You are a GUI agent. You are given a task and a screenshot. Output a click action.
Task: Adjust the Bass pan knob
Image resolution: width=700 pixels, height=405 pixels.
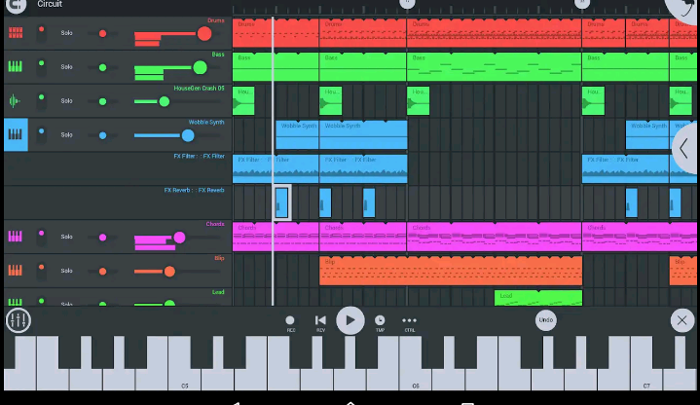pos(102,67)
